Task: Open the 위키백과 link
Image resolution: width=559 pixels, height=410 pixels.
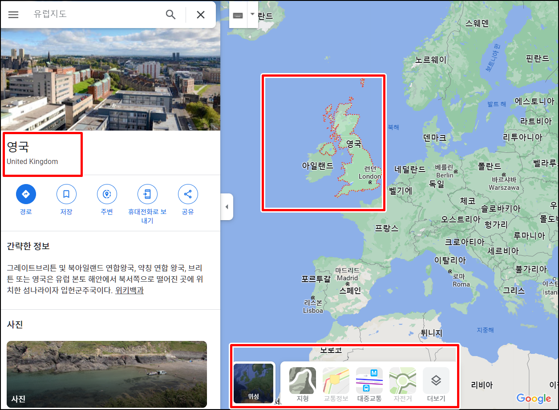Action: click(129, 291)
